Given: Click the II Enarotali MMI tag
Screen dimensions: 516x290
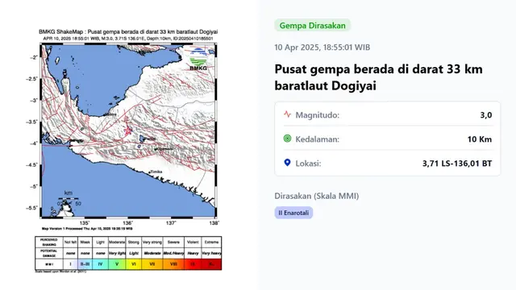Looking at the screenshot, I should 293,213.
